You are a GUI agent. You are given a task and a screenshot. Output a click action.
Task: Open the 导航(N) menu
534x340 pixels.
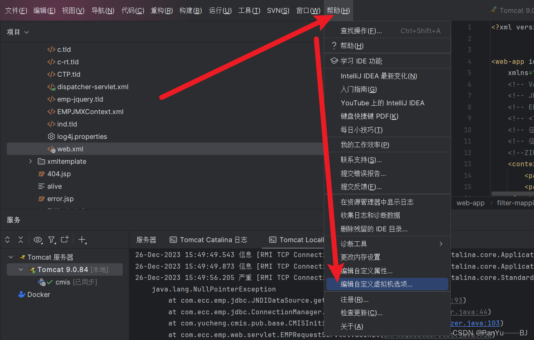point(103,10)
